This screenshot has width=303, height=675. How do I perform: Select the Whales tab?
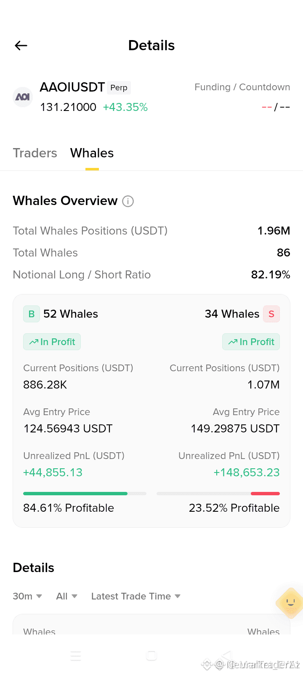92,153
